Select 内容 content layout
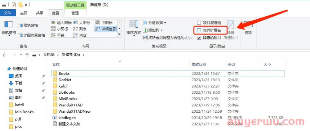Image resolution: width=310 pixels, height=131 pixels. 80,35
